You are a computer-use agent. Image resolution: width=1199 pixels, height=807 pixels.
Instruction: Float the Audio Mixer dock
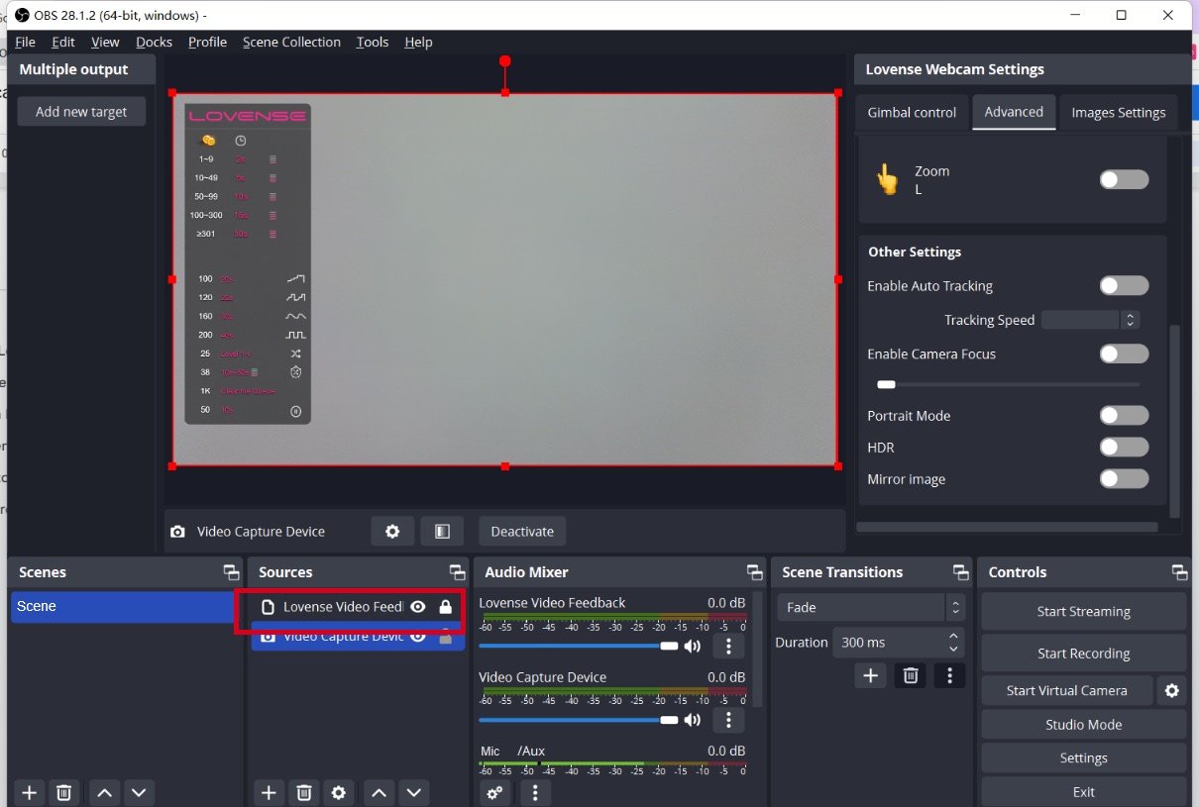(x=755, y=572)
